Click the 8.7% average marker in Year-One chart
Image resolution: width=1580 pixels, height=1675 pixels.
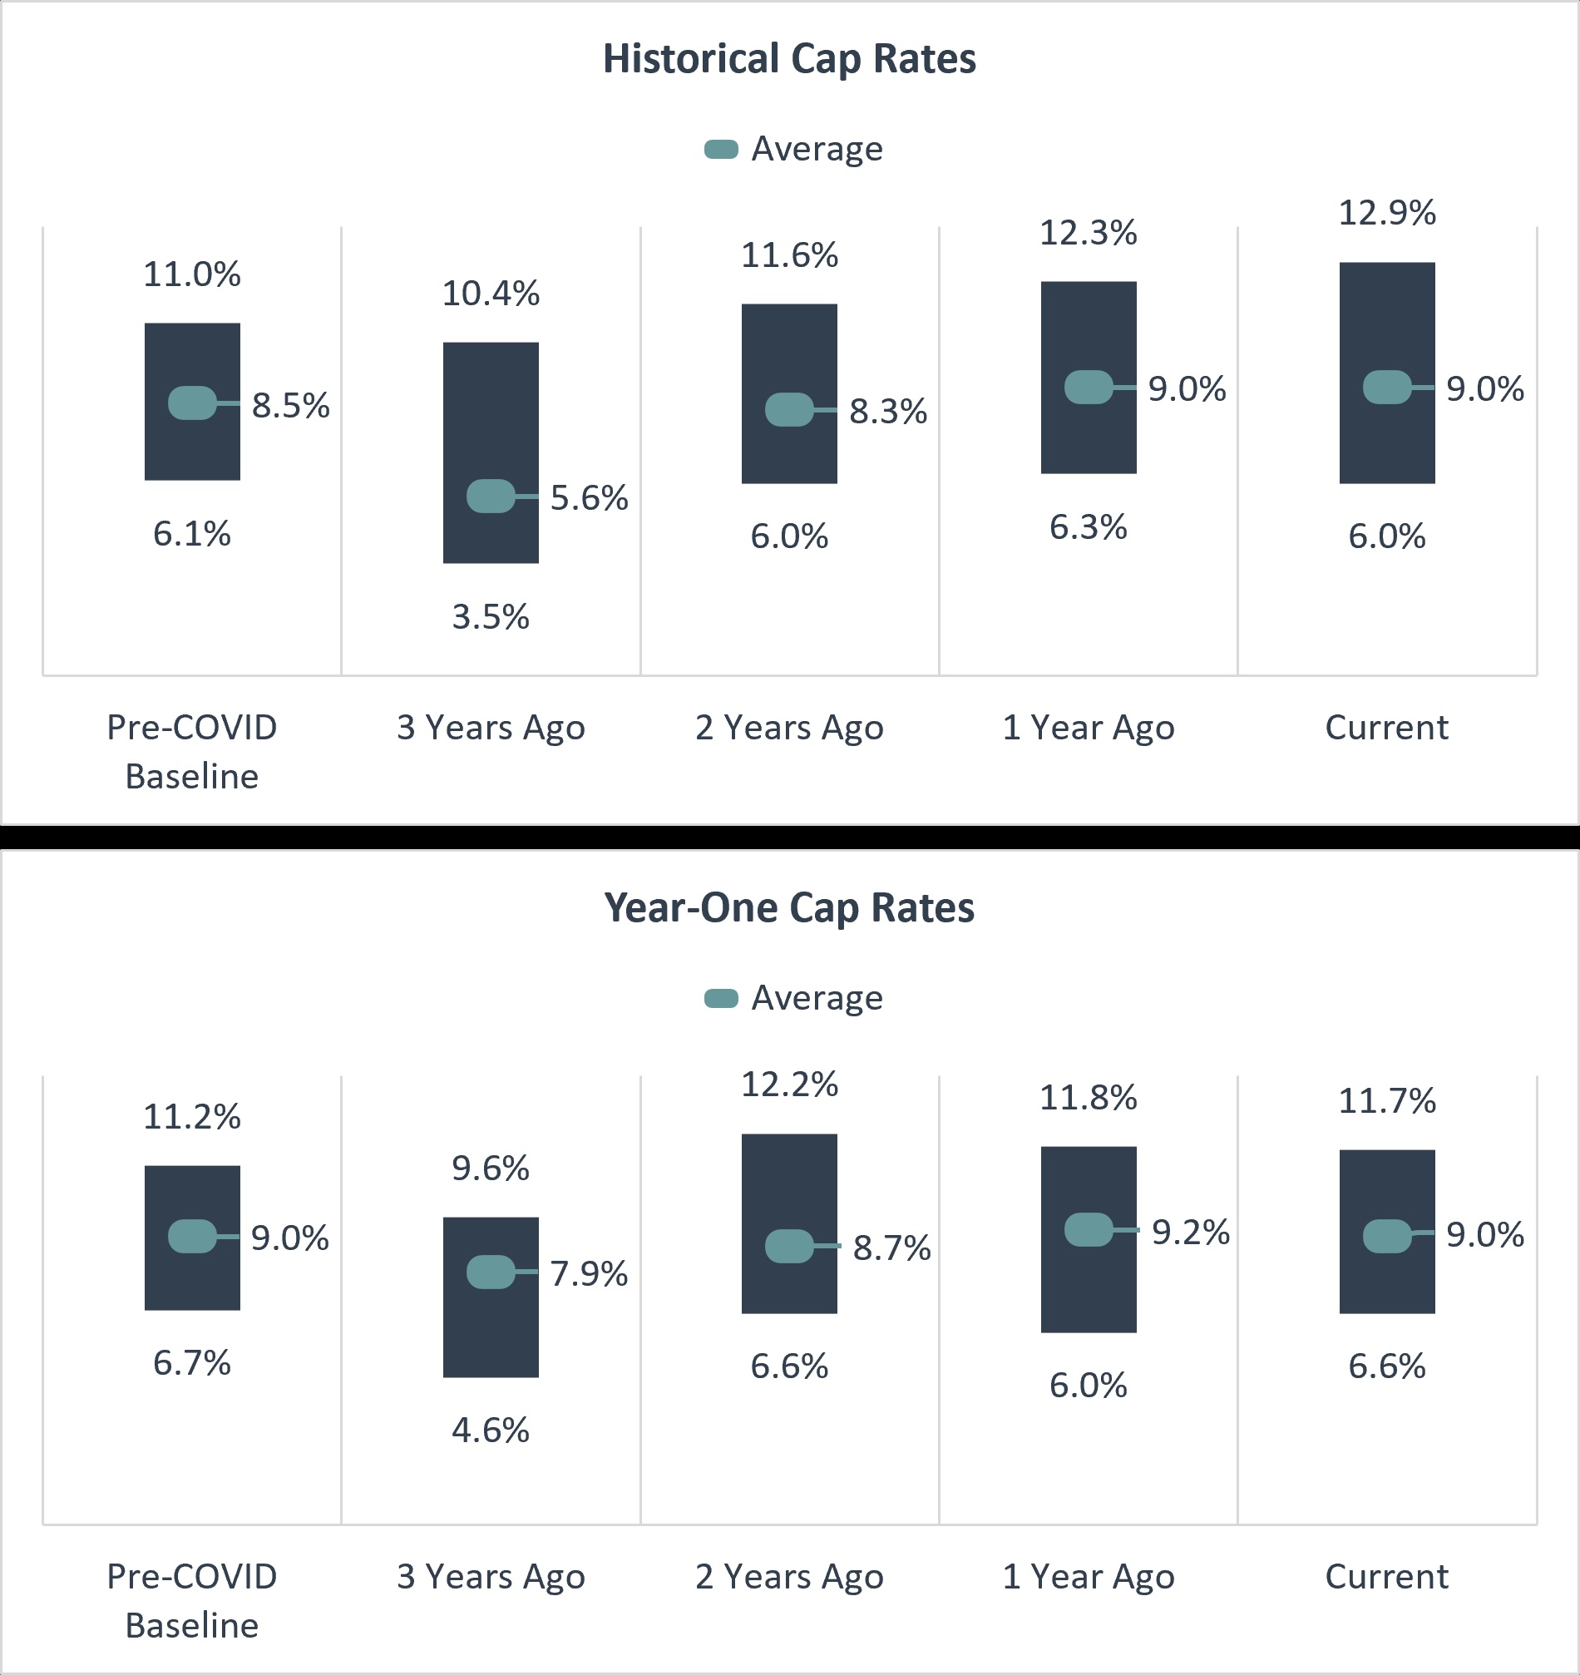tap(788, 1246)
